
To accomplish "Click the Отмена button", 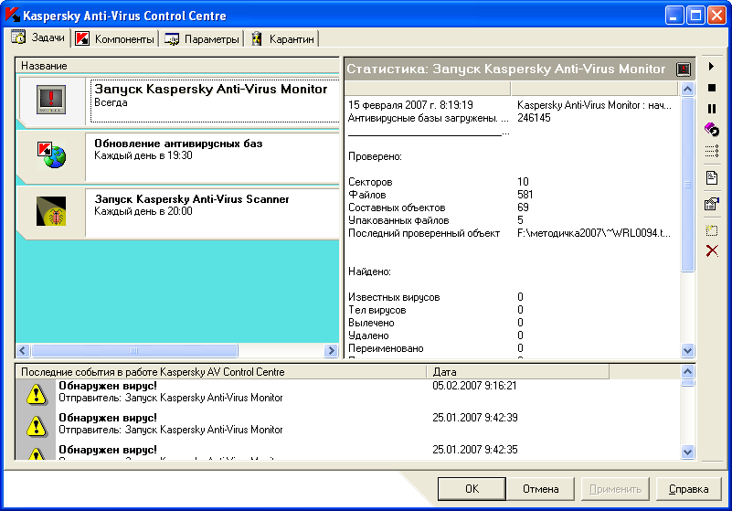I will click(x=541, y=488).
